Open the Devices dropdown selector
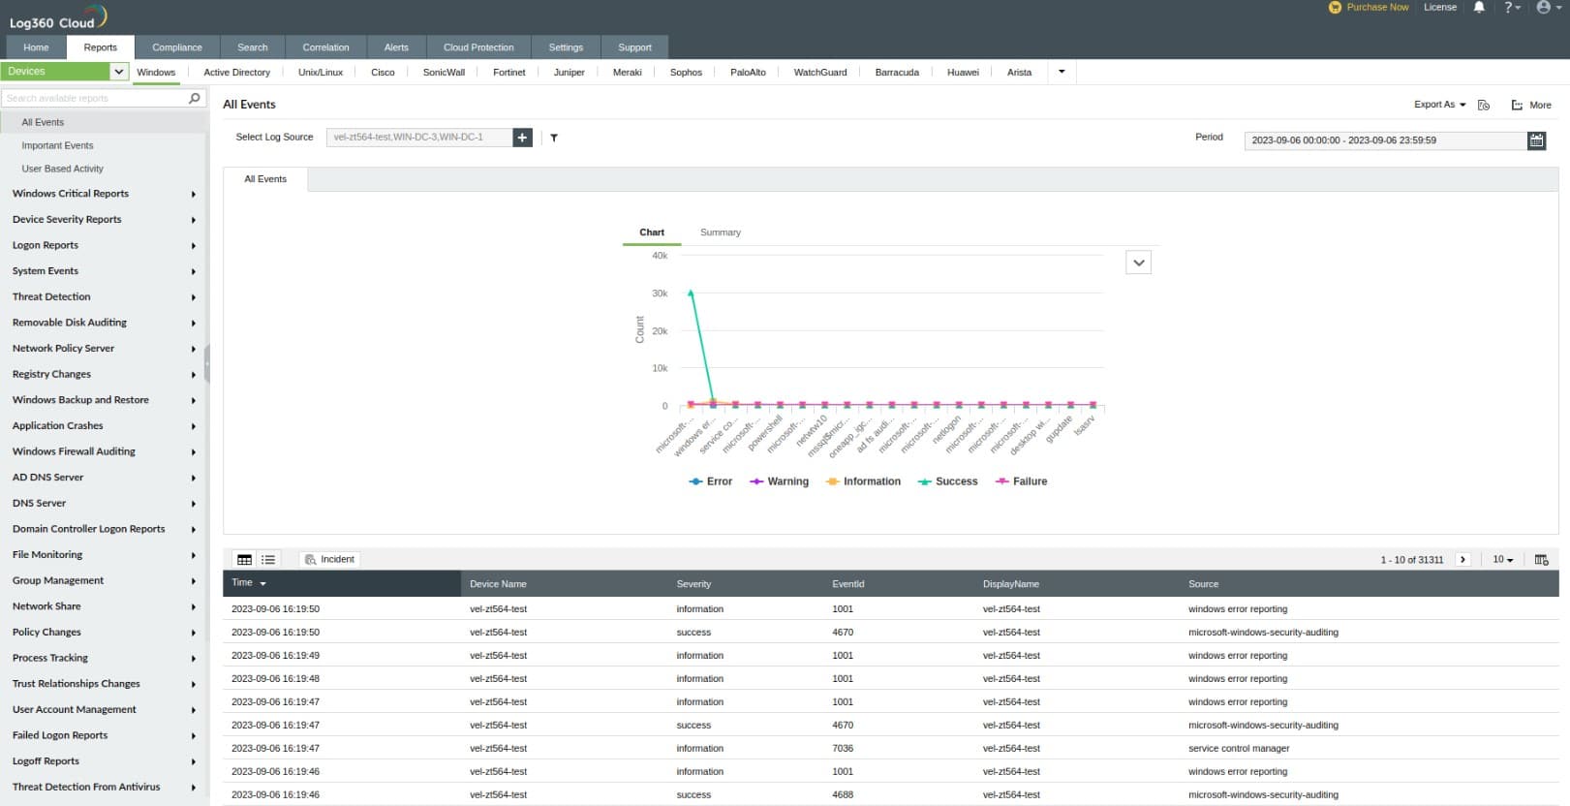 [65, 71]
